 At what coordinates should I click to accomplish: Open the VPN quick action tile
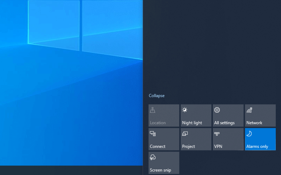pos(228,139)
